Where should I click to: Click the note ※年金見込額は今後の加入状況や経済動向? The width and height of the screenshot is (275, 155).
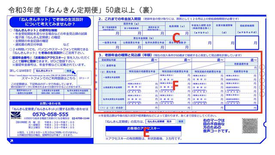(x=157, y=116)
